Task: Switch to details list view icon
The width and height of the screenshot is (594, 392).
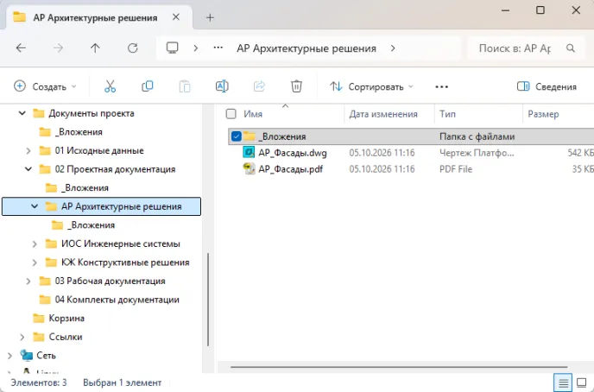Action: (x=563, y=383)
